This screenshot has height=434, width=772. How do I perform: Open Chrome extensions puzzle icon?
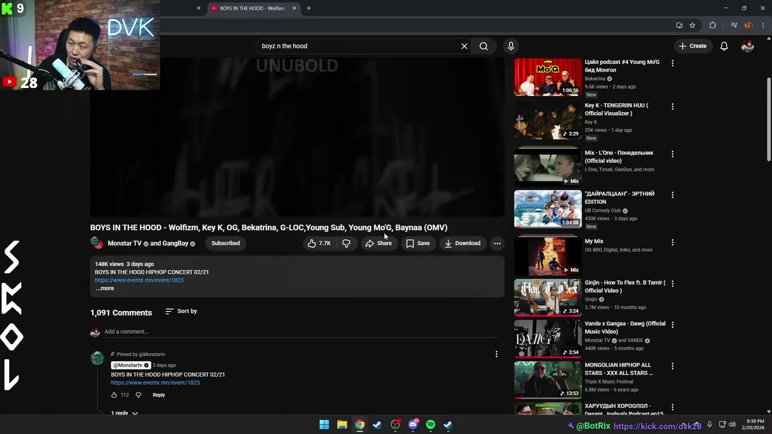pos(713,25)
